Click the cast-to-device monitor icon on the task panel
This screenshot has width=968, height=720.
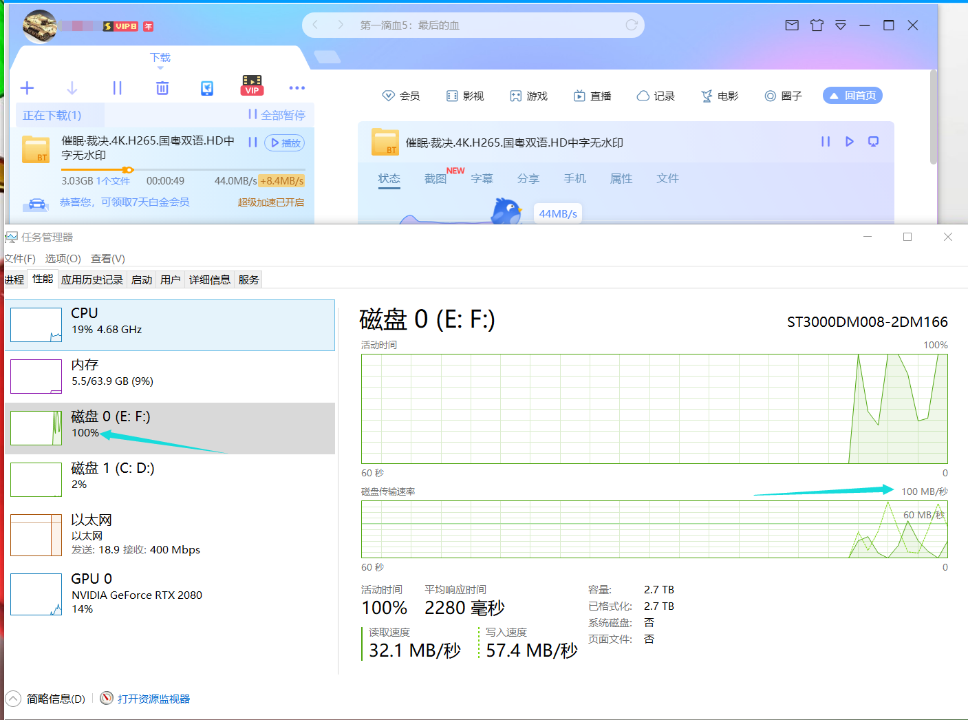click(x=872, y=141)
